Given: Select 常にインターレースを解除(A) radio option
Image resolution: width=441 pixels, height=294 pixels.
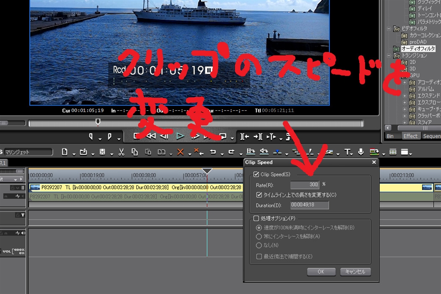Looking at the screenshot, I should pos(259,236).
